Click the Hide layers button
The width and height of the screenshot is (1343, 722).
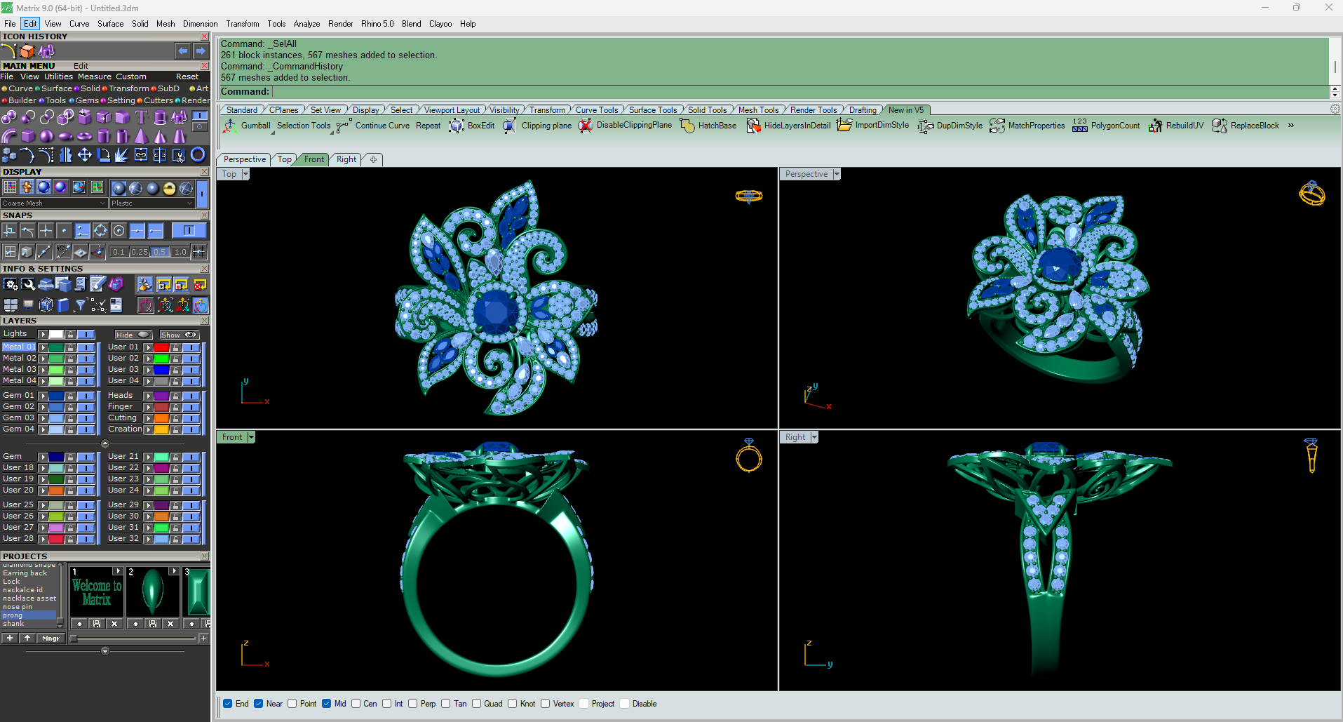coord(133,335)
